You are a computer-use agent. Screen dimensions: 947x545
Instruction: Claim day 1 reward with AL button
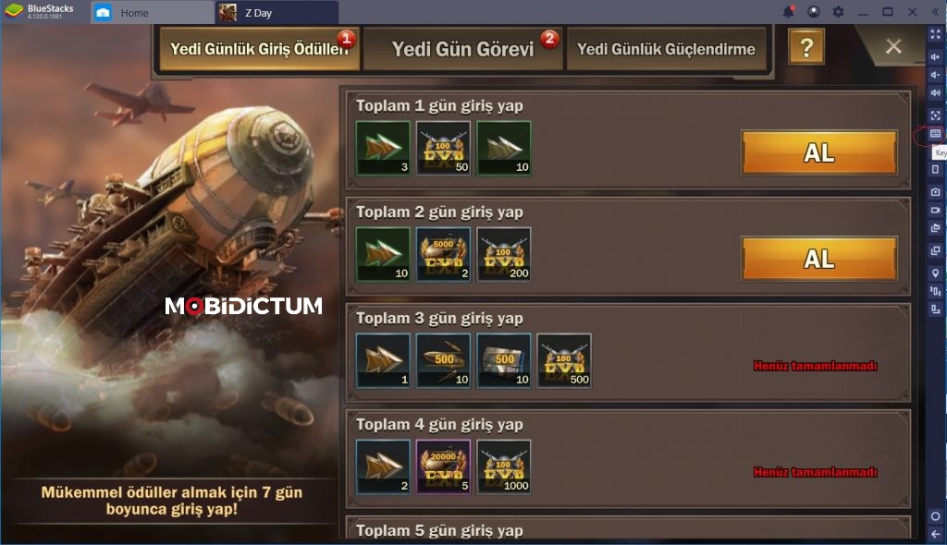(819, 153)
